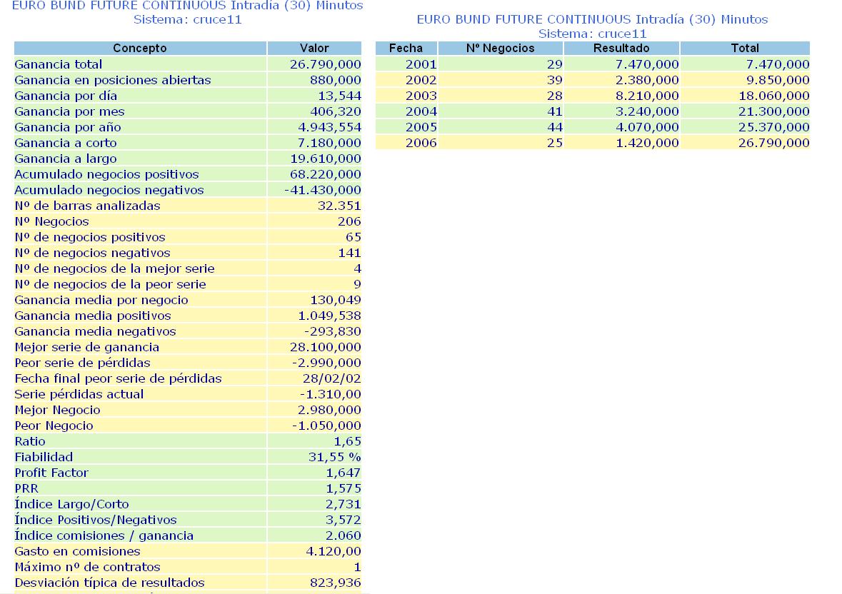Click the Nº Negocios column header
Image resolution: width=842 pixels, height=594 pixels.
point(501,49)
